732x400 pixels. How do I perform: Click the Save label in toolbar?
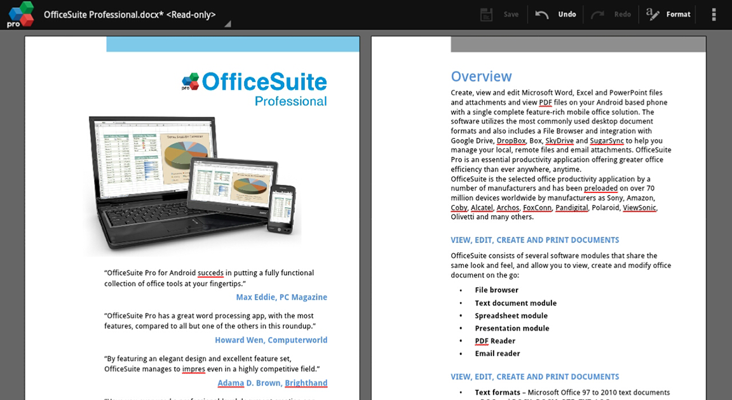point(511,15)
